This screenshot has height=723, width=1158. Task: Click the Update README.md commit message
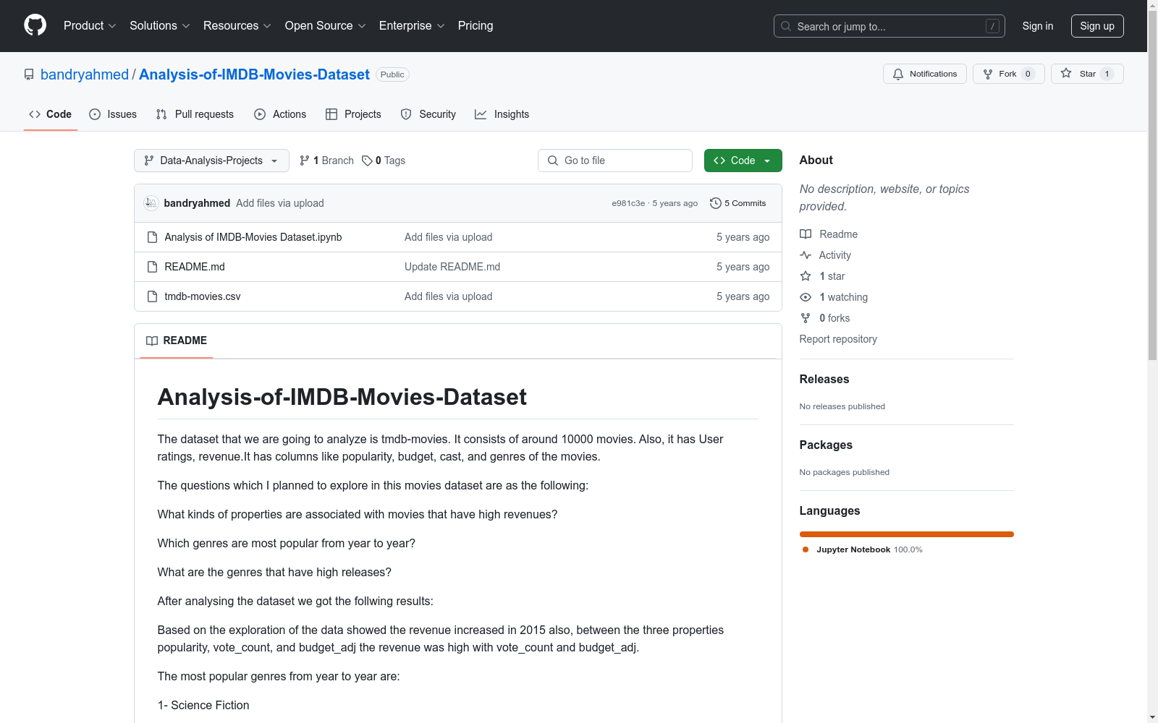(x=452, y=267)
